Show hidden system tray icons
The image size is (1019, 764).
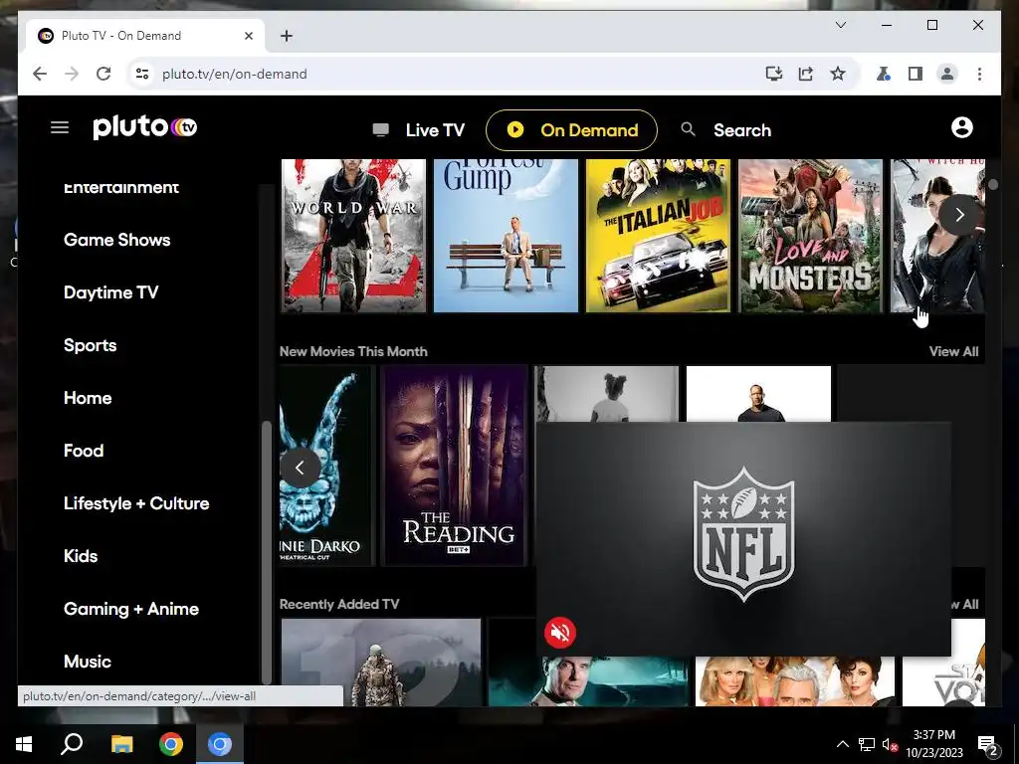tap(842, 744)
